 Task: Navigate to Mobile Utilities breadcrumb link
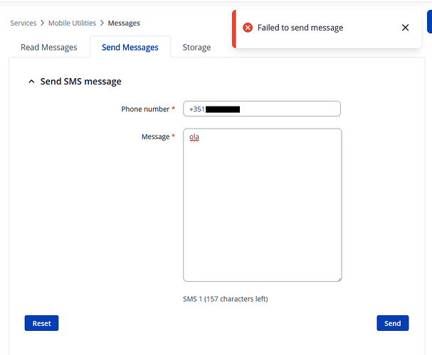tap(72, 23)
